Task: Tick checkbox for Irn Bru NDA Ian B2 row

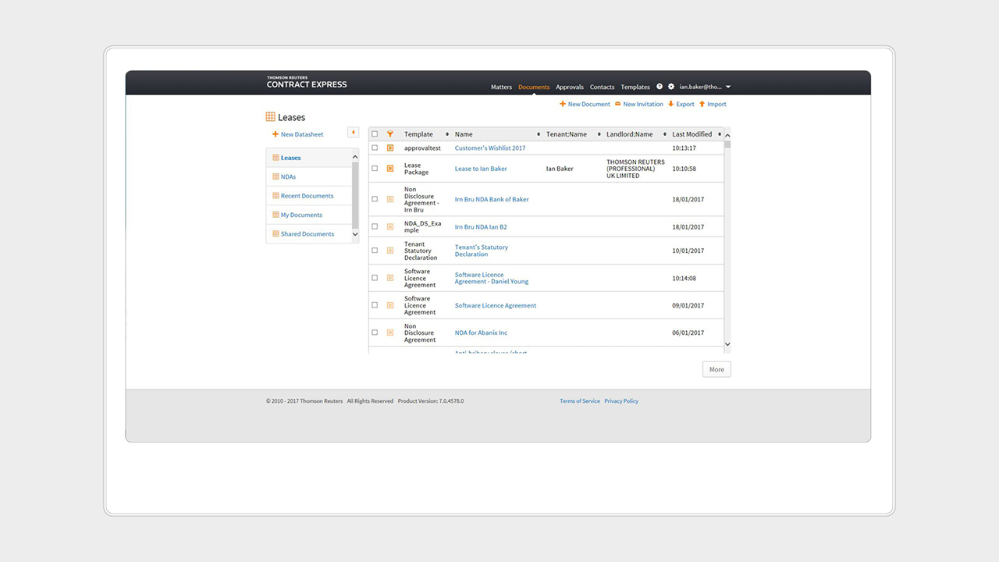Action: [x=375, y=226]
